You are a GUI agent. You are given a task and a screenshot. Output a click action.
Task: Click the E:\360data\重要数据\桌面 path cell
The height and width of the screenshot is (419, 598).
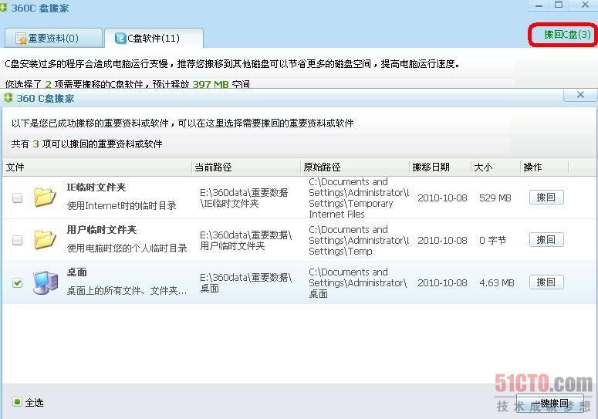pos(245,283)
